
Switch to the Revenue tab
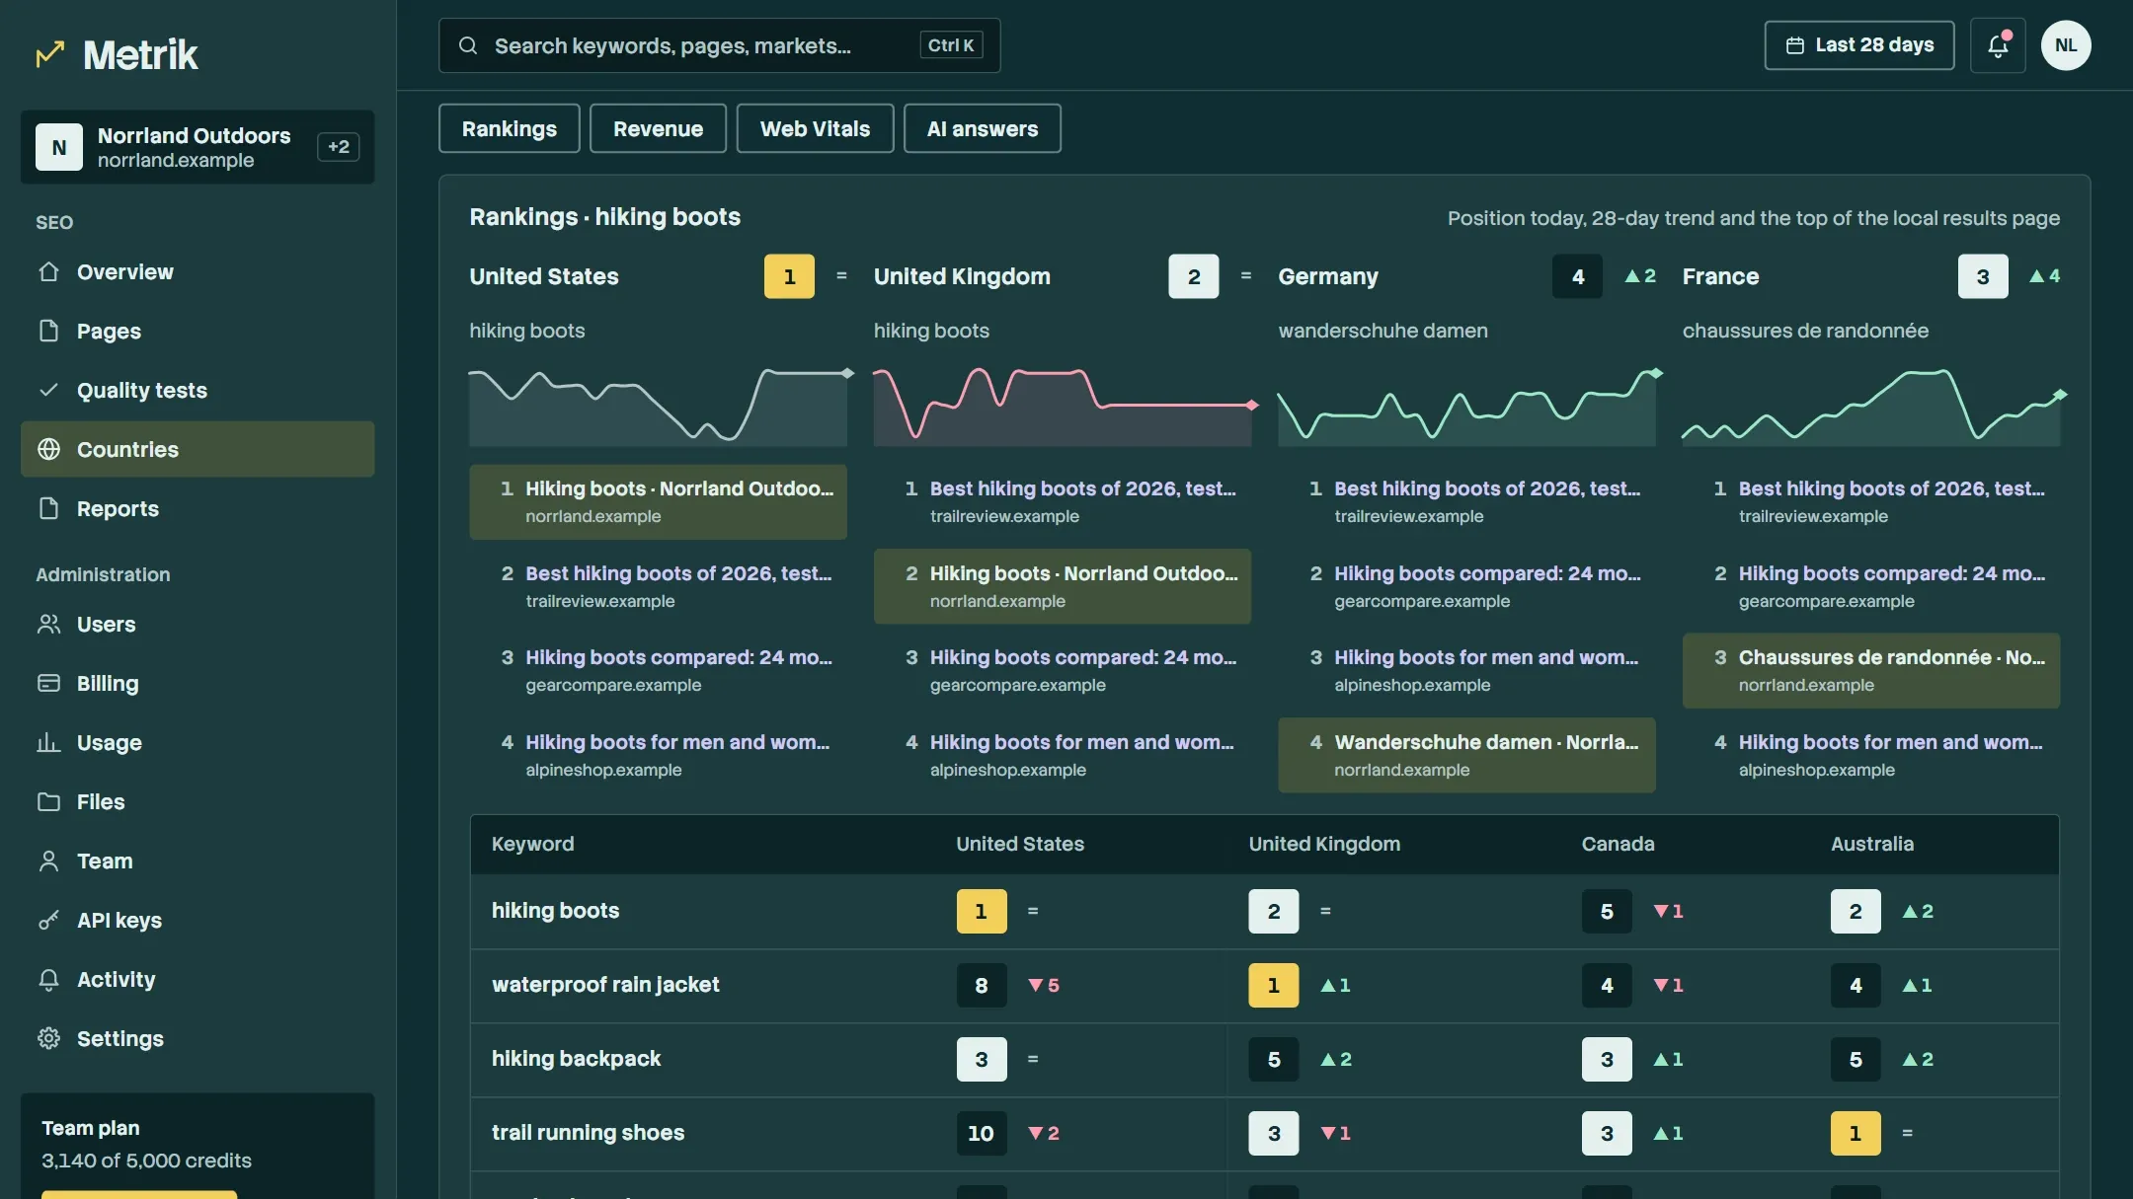tap(658, 128)
